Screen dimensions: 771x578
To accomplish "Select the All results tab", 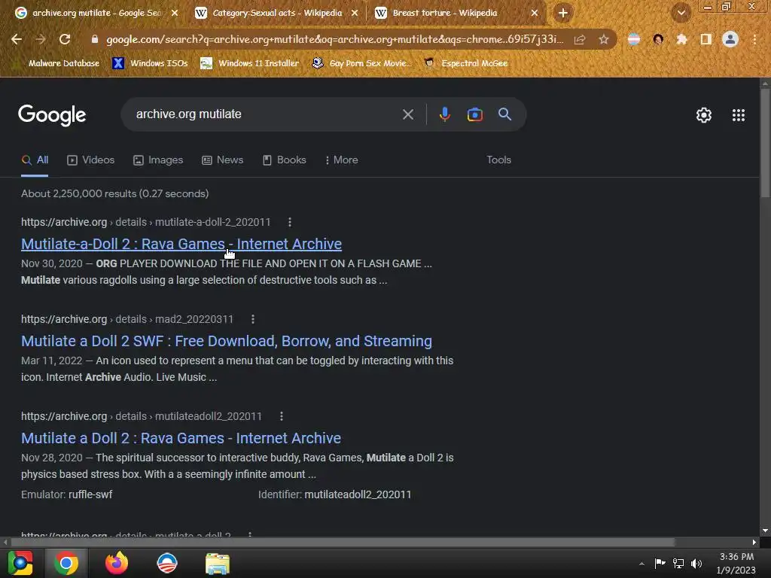I will (35, 160).
